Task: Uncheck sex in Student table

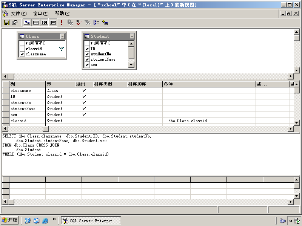Action: [87, 64]
